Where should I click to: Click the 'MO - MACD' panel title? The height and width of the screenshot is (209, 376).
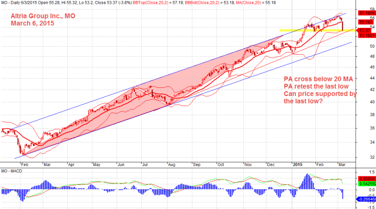(x=11, y=171)
